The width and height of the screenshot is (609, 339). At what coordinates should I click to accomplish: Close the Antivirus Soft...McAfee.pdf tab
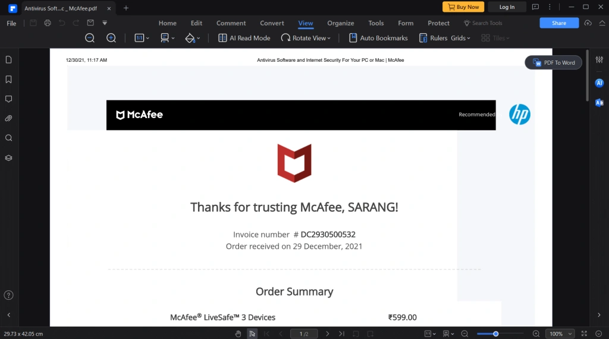[109, 8]
